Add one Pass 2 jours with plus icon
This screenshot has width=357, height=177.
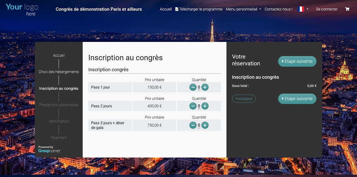pos(205,106)
